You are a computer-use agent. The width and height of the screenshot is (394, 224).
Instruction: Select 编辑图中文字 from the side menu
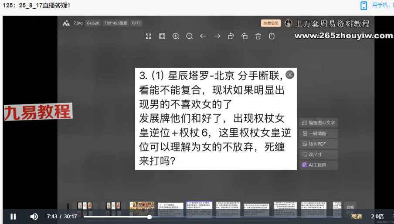319,123
